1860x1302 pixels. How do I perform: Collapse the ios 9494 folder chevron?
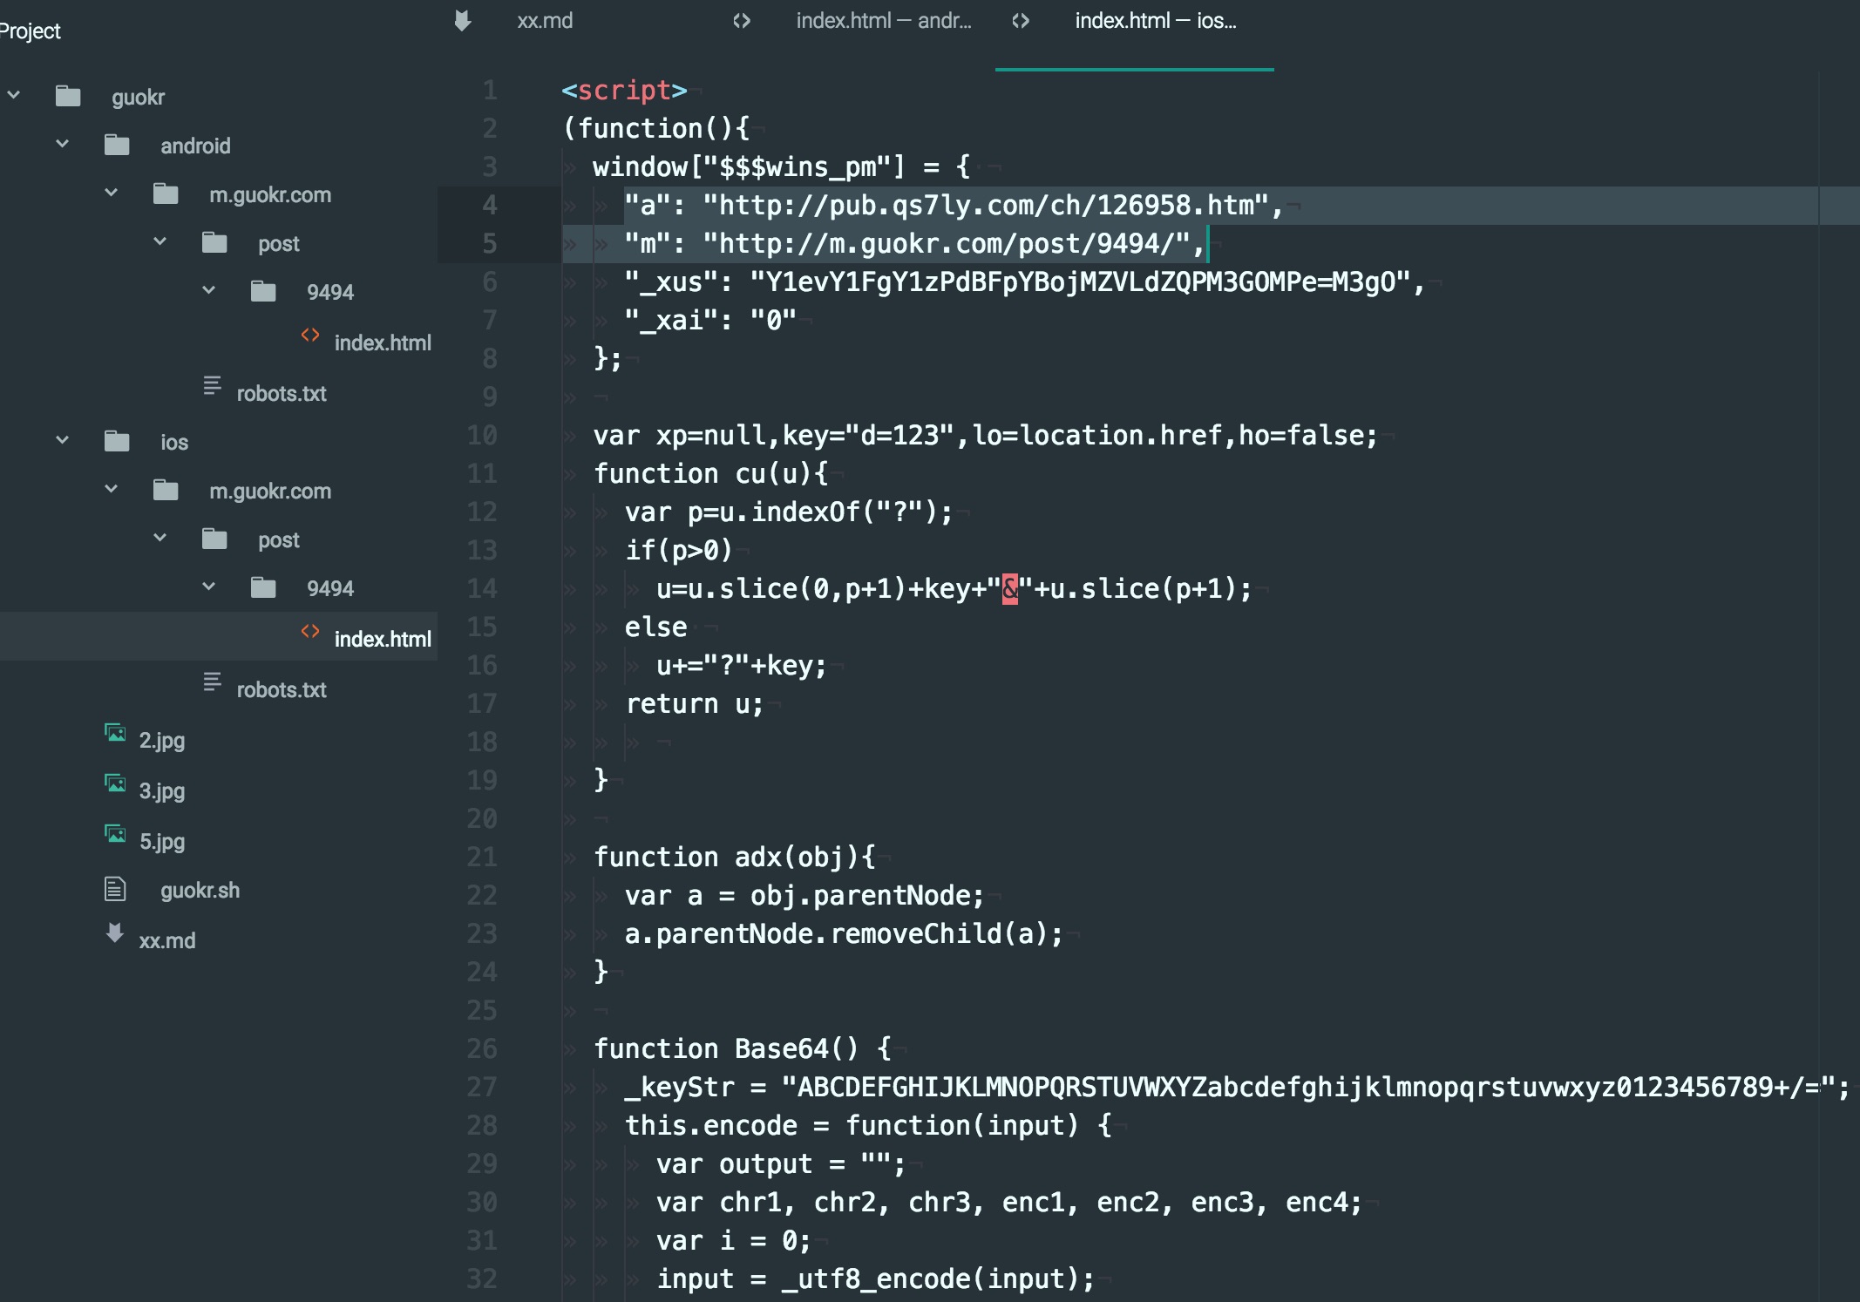tap(209, 587)
